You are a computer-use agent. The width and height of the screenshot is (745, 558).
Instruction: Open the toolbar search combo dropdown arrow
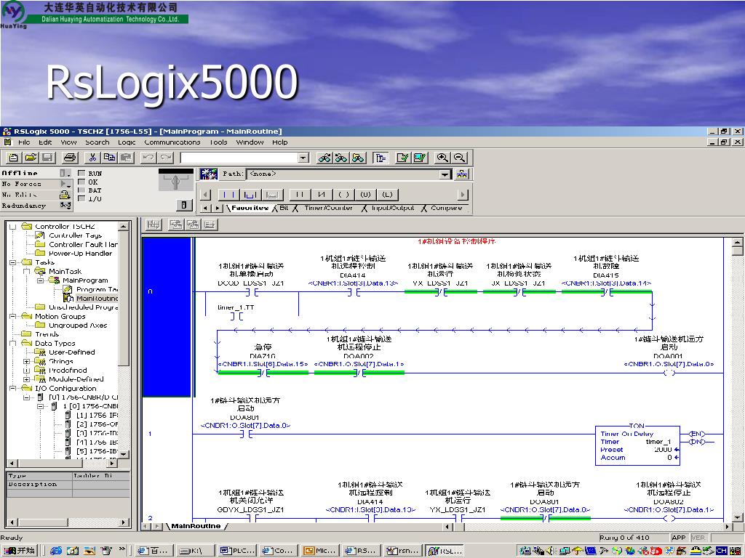303,158
